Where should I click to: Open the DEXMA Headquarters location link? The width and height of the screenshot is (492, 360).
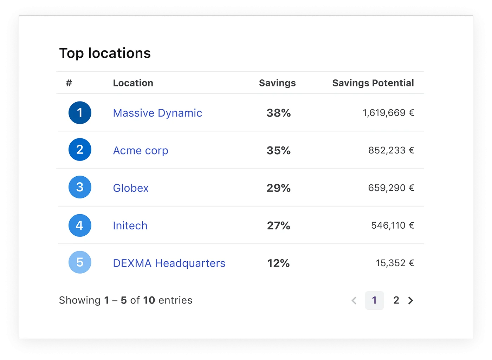coord(169,263)
